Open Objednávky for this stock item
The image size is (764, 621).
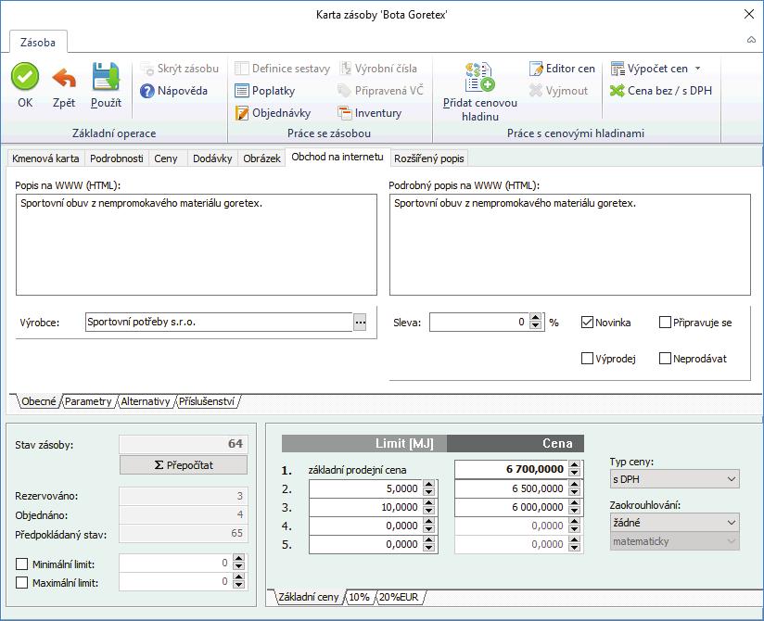click(273, 113)
